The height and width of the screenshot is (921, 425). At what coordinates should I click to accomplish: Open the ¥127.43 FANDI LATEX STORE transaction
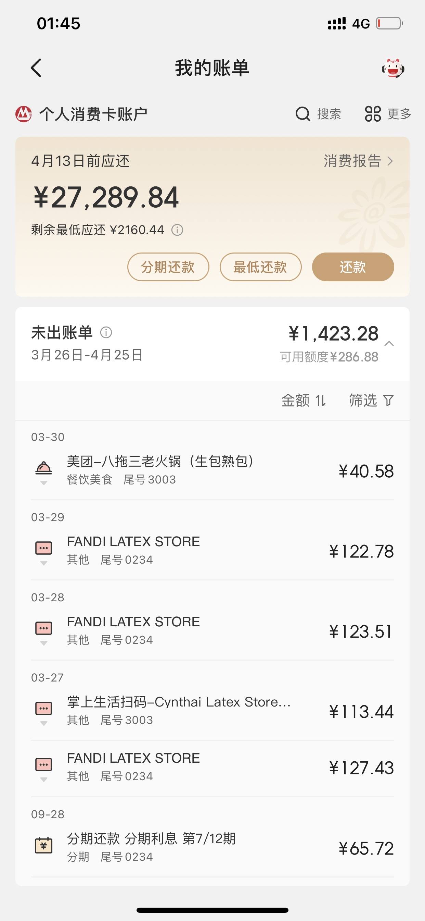212,767
